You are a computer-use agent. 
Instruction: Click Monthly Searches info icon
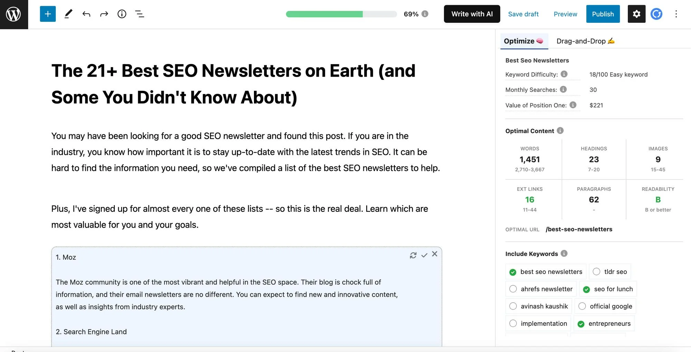click(x=563, y=89)
